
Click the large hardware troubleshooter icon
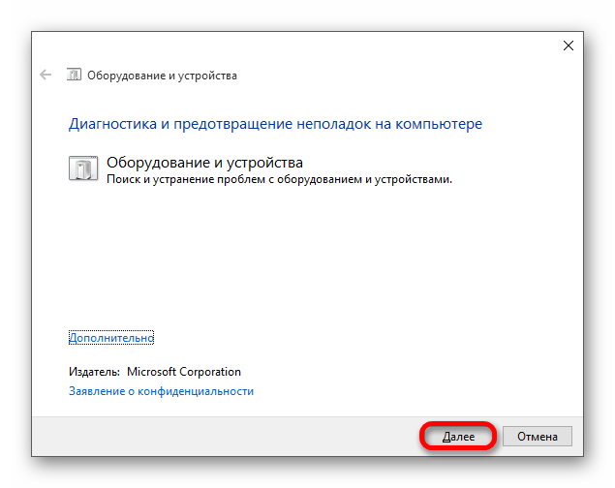click(x=83, y=168)
